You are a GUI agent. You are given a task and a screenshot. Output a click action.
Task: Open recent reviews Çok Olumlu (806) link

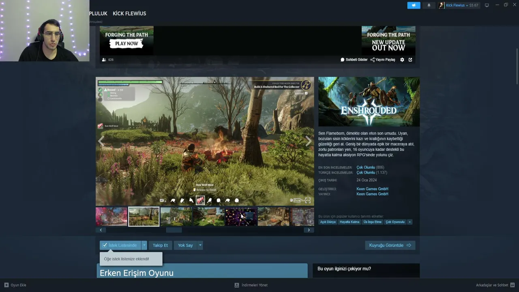pos(366,167)
